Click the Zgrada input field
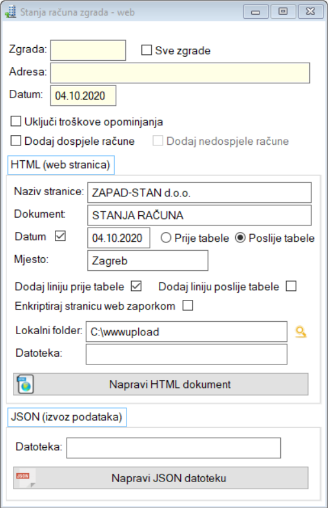This screenshot has height=508, width=328. [88, 50]
